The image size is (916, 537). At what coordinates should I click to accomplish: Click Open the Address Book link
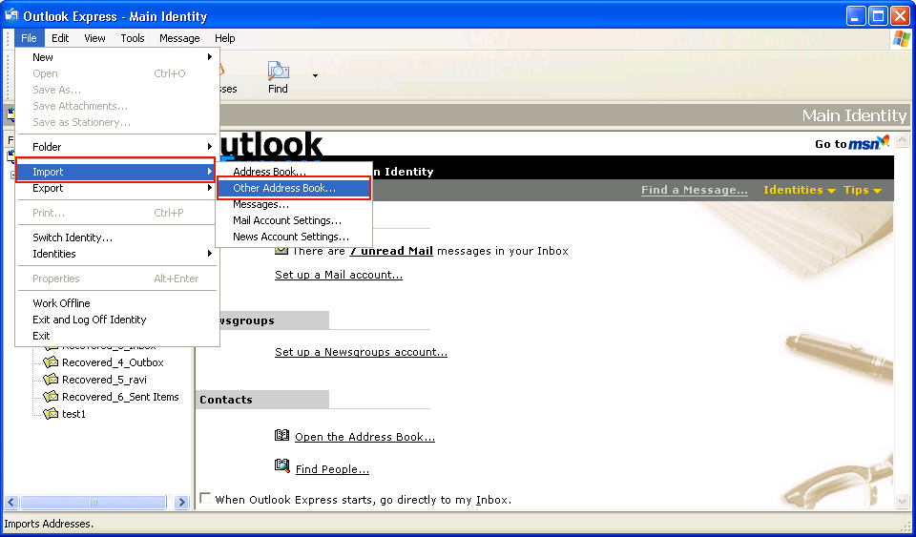pyautogui.click(x=365, y=437)
